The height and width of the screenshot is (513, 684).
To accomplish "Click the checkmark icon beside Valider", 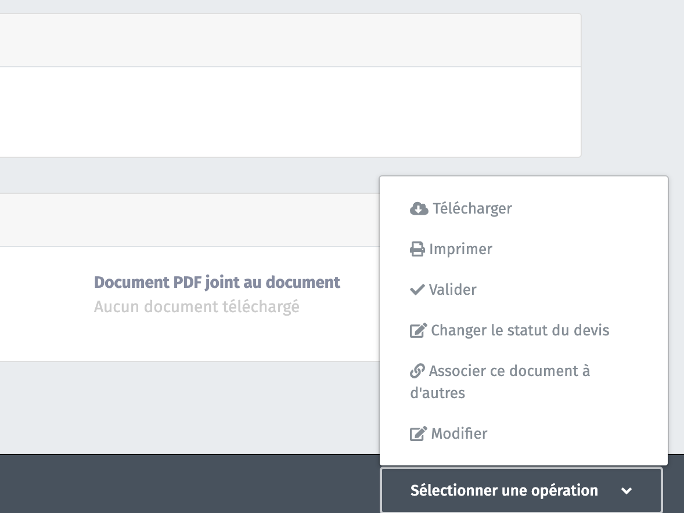I will coord(416,290).
